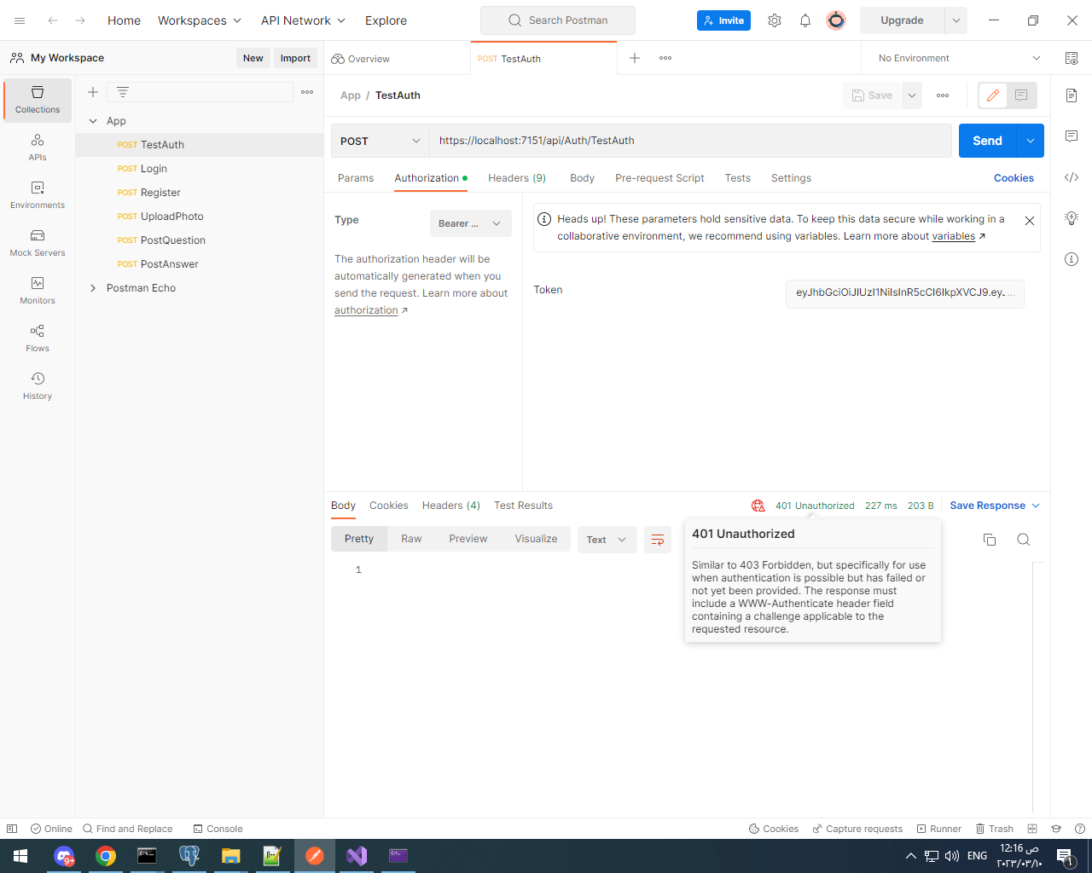The height and width of the screenshot is (873, 1092).
Task: Click the hamburger menu icon
Action: [x=20, y=20]
